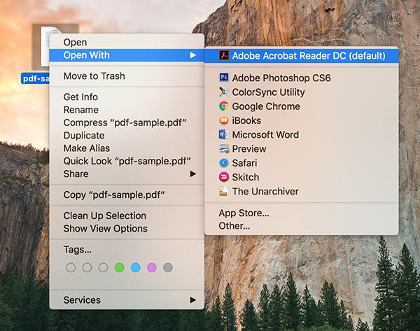Screen dimensions: 420x331
Task: Choose Rename in the context menu
Action: [x=127, y=110]
